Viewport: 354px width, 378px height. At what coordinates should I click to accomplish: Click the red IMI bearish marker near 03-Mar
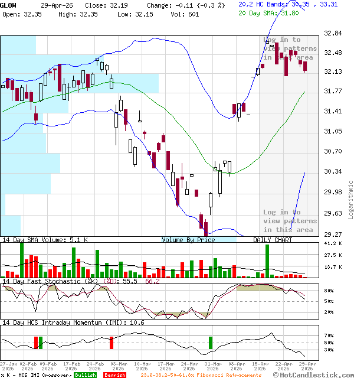point(112,343)
